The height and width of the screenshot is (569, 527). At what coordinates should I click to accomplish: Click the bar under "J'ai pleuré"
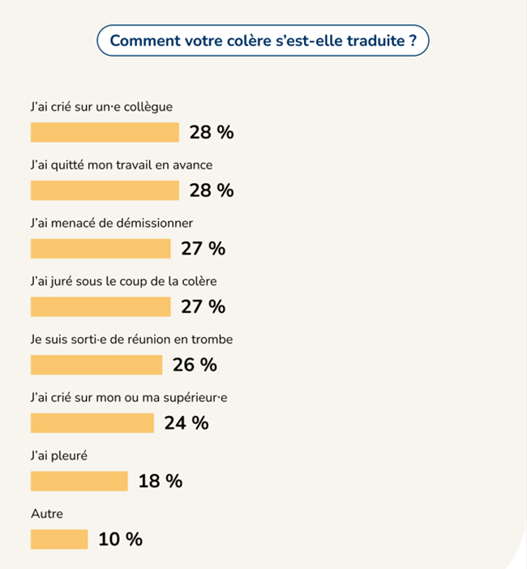[79, 481]
